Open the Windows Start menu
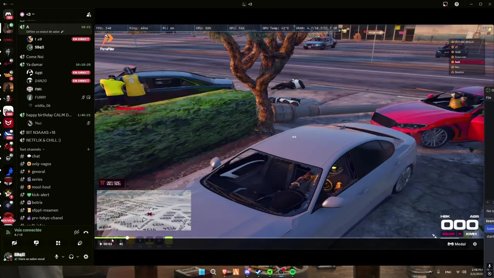 (x=201, y=272)
